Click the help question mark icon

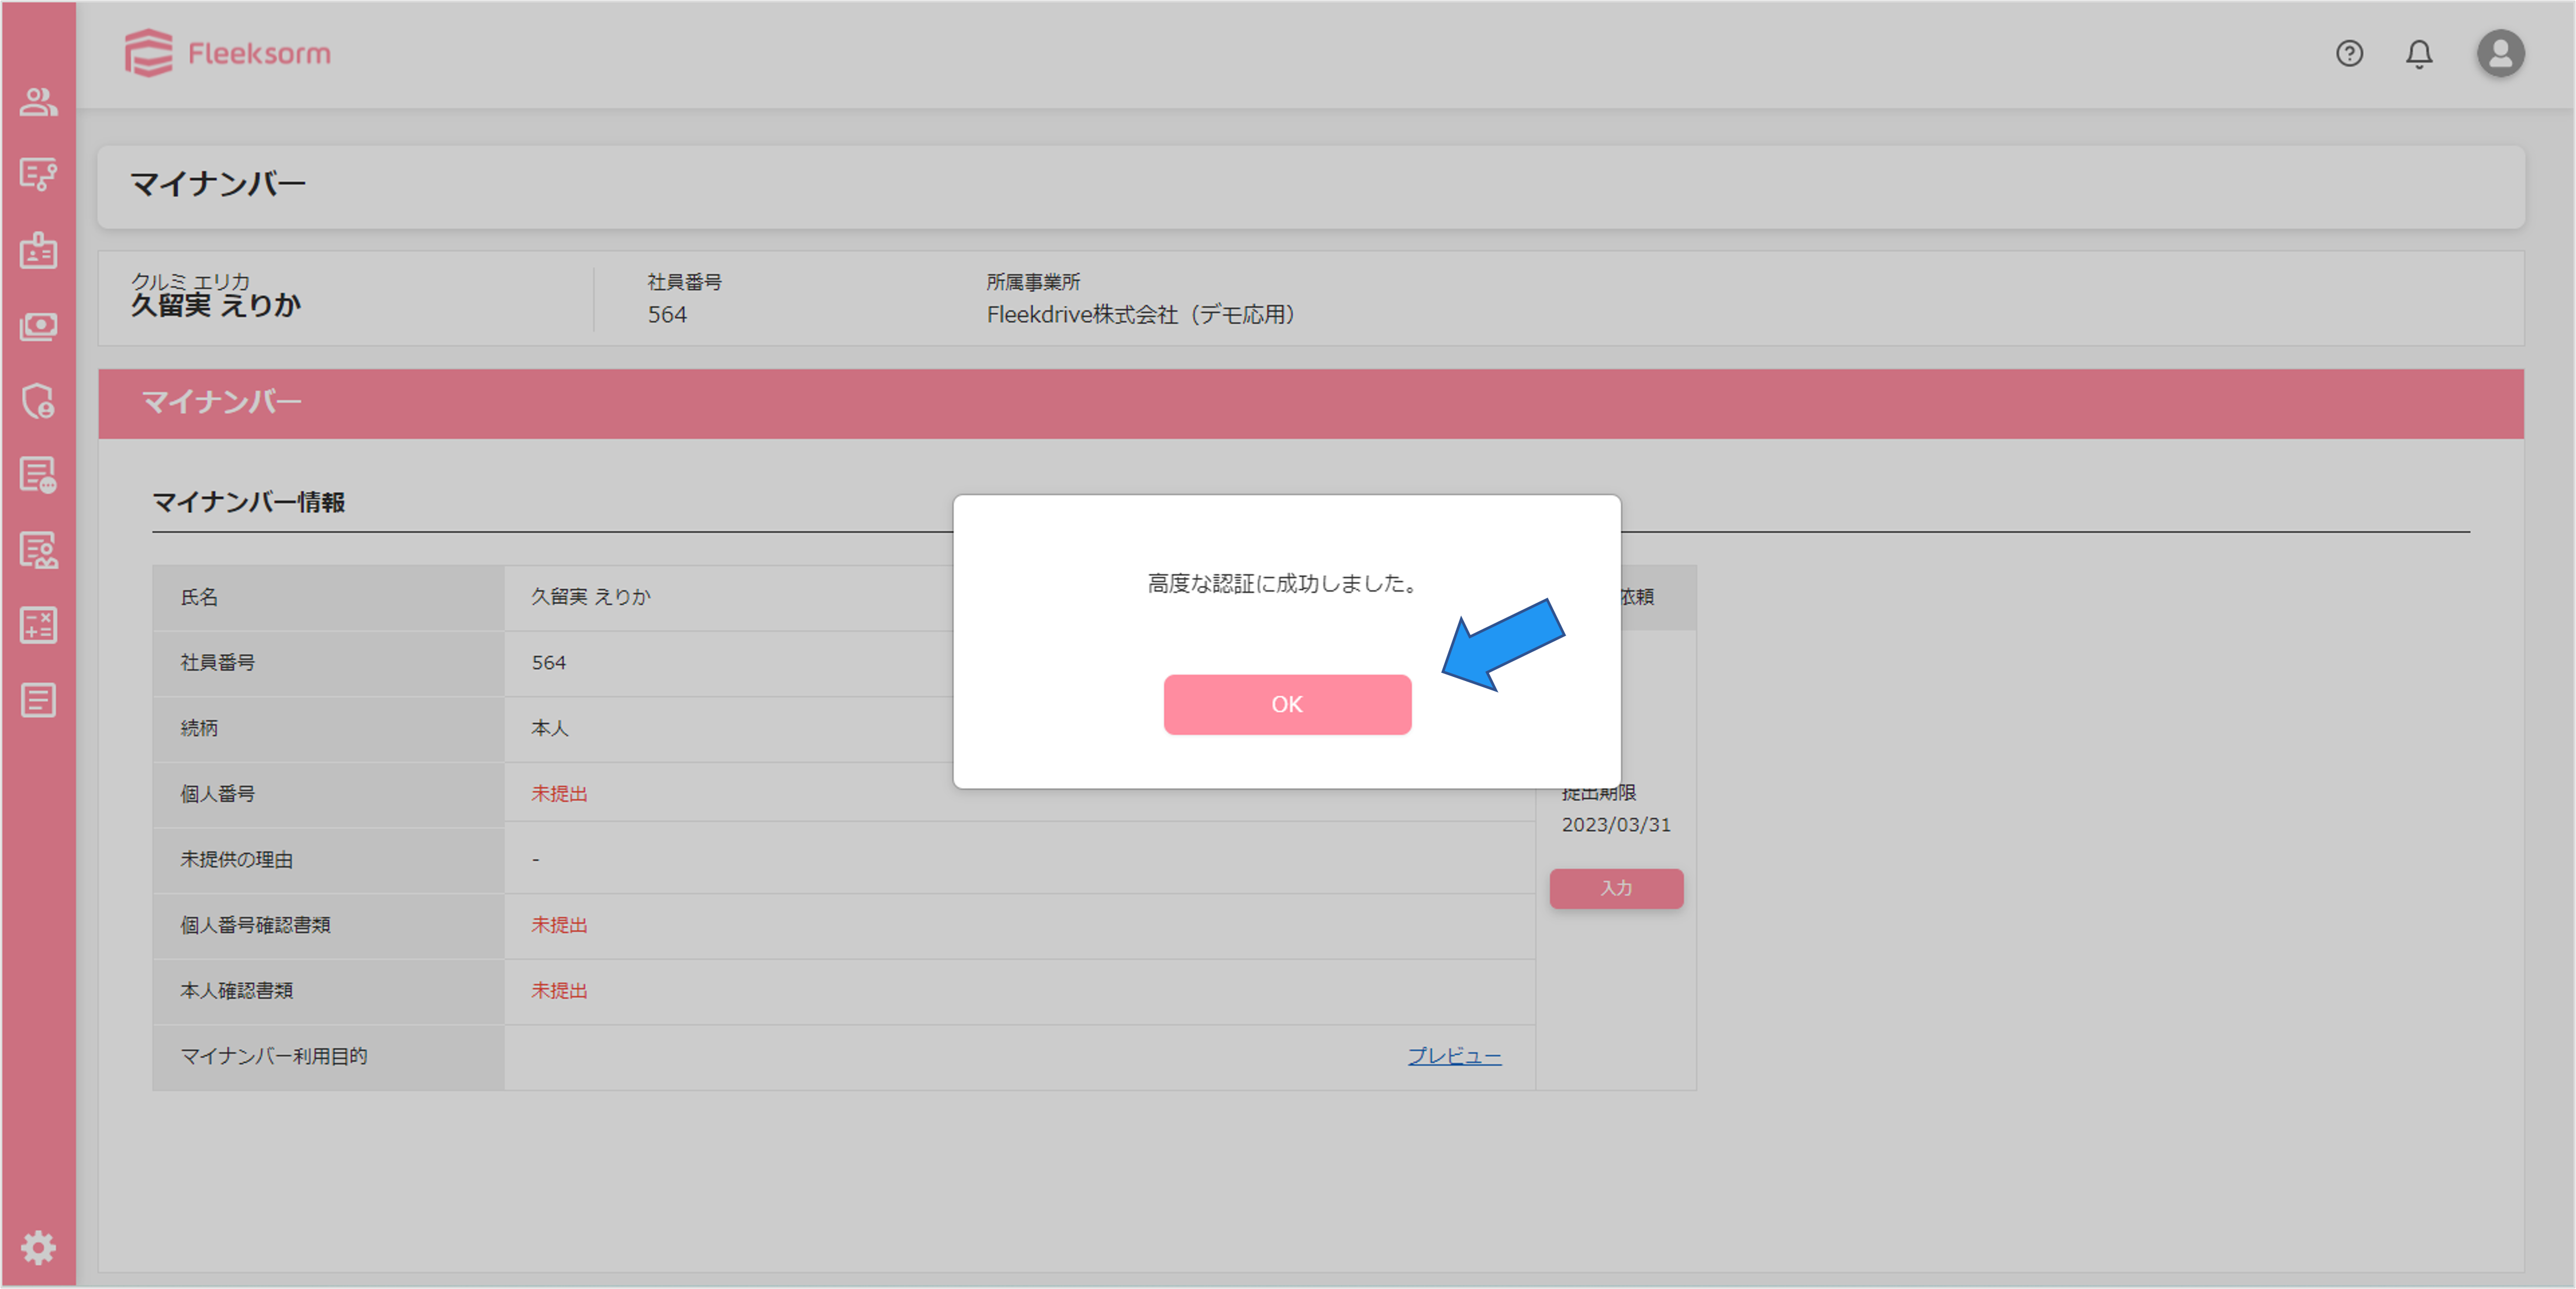(x=2349, y=53)
